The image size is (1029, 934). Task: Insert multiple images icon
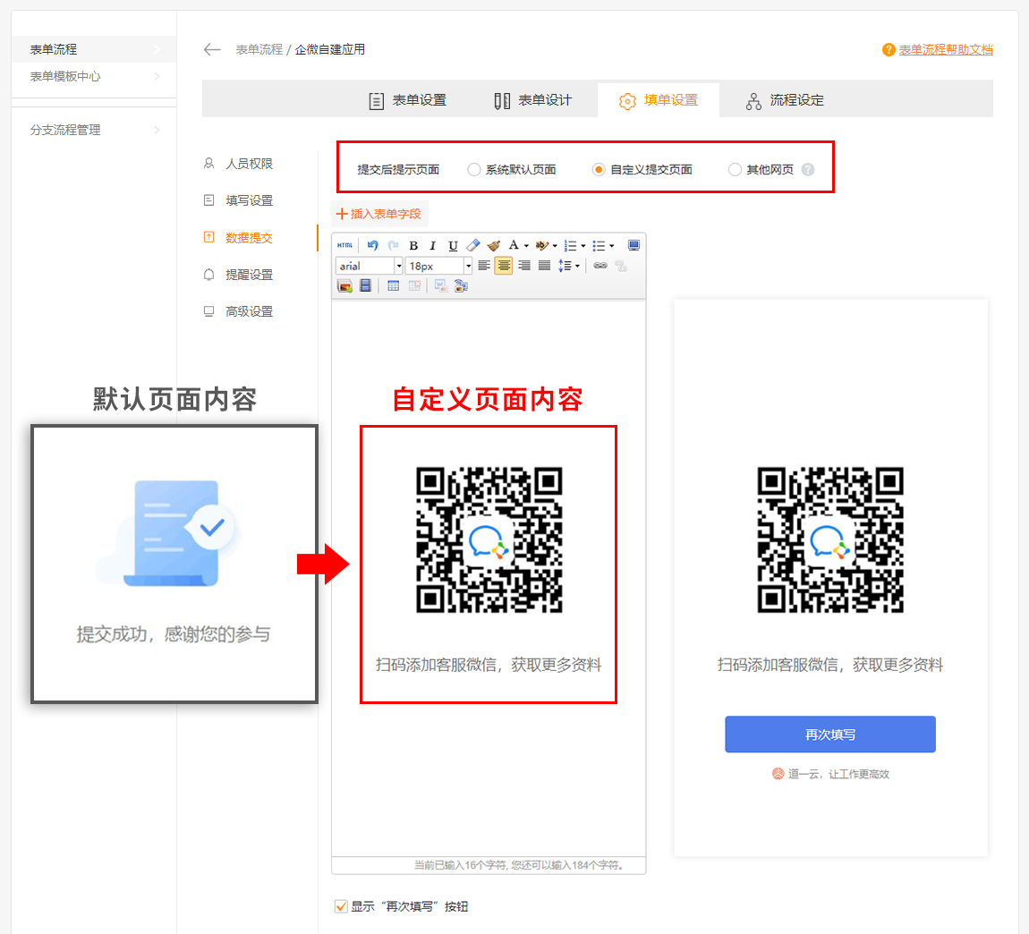tap(344, 286)
